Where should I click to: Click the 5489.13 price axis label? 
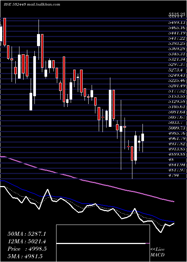177,22
